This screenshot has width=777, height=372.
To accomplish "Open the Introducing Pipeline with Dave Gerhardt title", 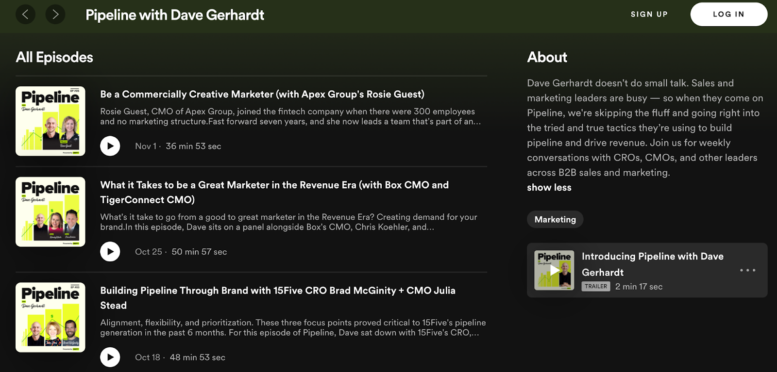I will [653, 264].
